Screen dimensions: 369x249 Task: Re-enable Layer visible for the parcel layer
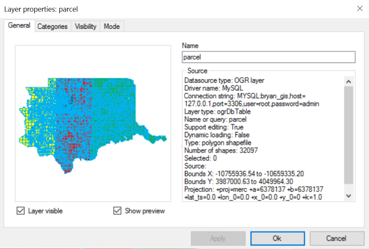tap(21, 211)
